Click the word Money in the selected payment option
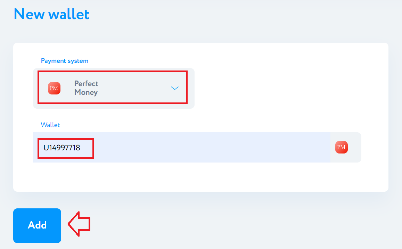The width and height of the screenshot is (402, 249). click(86, 92)
